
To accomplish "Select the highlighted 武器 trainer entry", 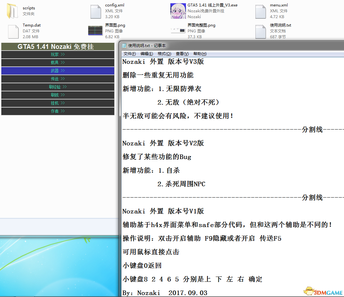I will coord(57,71).
